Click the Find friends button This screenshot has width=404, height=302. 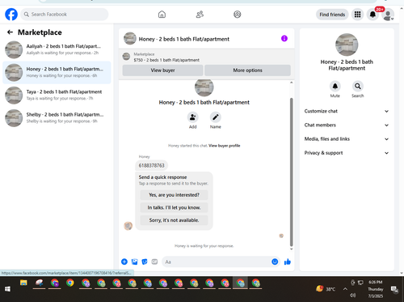coord(332,15)
